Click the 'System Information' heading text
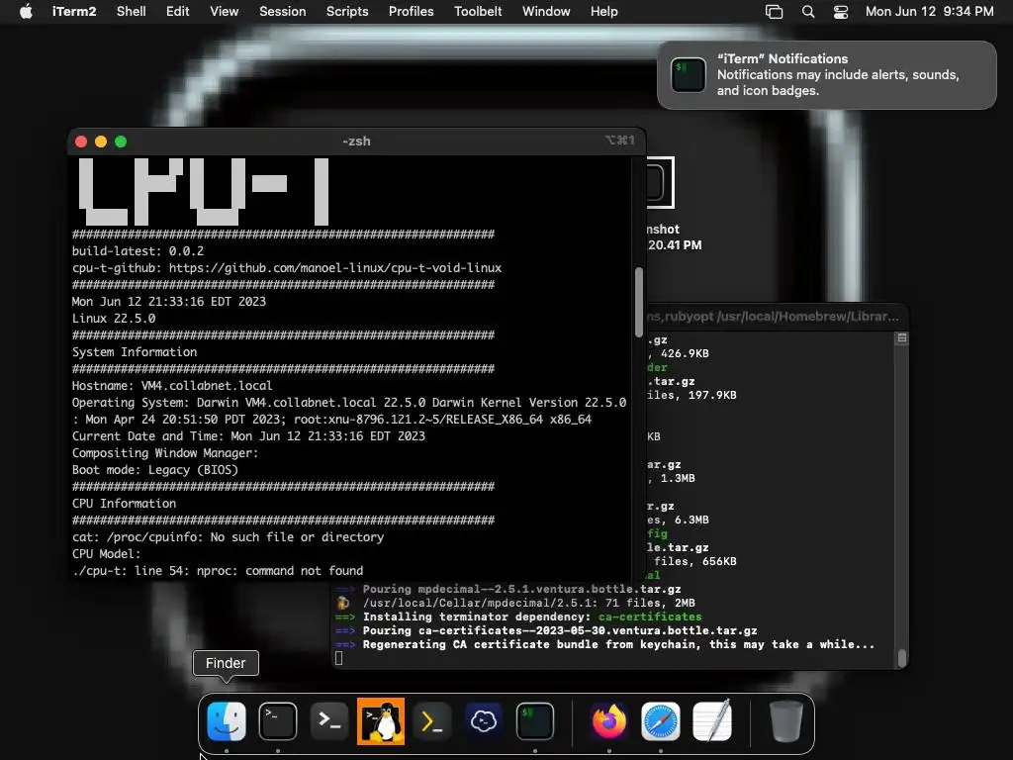The width and height of the screenshot is (1013, 760). (135, 351)
